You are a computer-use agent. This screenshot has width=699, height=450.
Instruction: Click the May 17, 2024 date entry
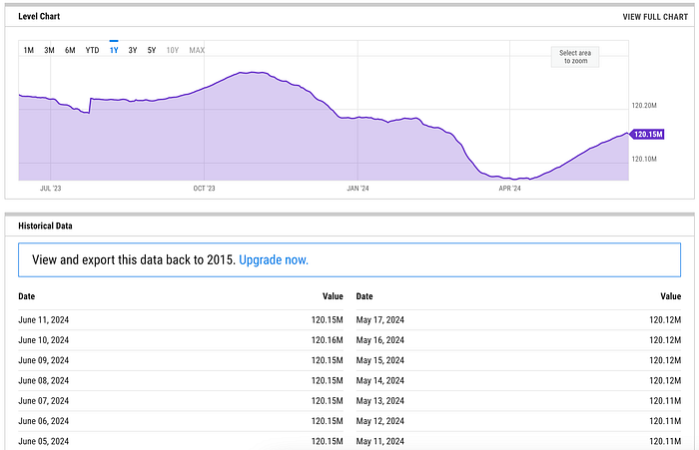(380, 319)
